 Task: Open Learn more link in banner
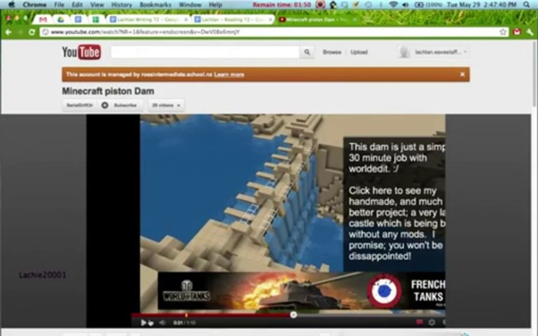pos(229,74)
